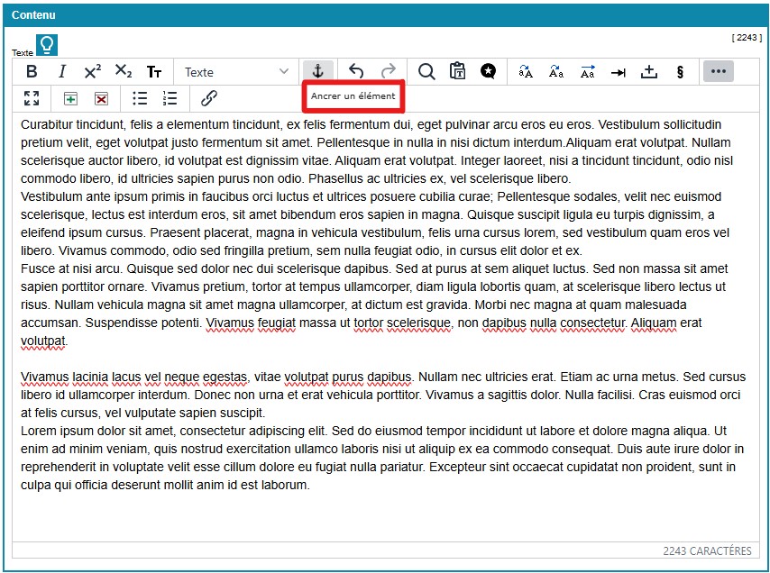
Task: Click the anchor element icon
Action: (317, 72)
